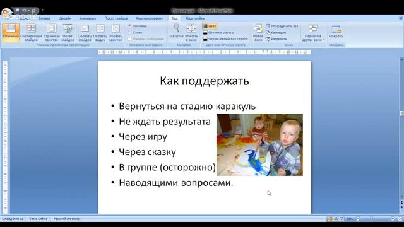Open Quick Access Toolbar customize dropdown
The height and width of the screenshot is (227, 404).
pos(42,11)
